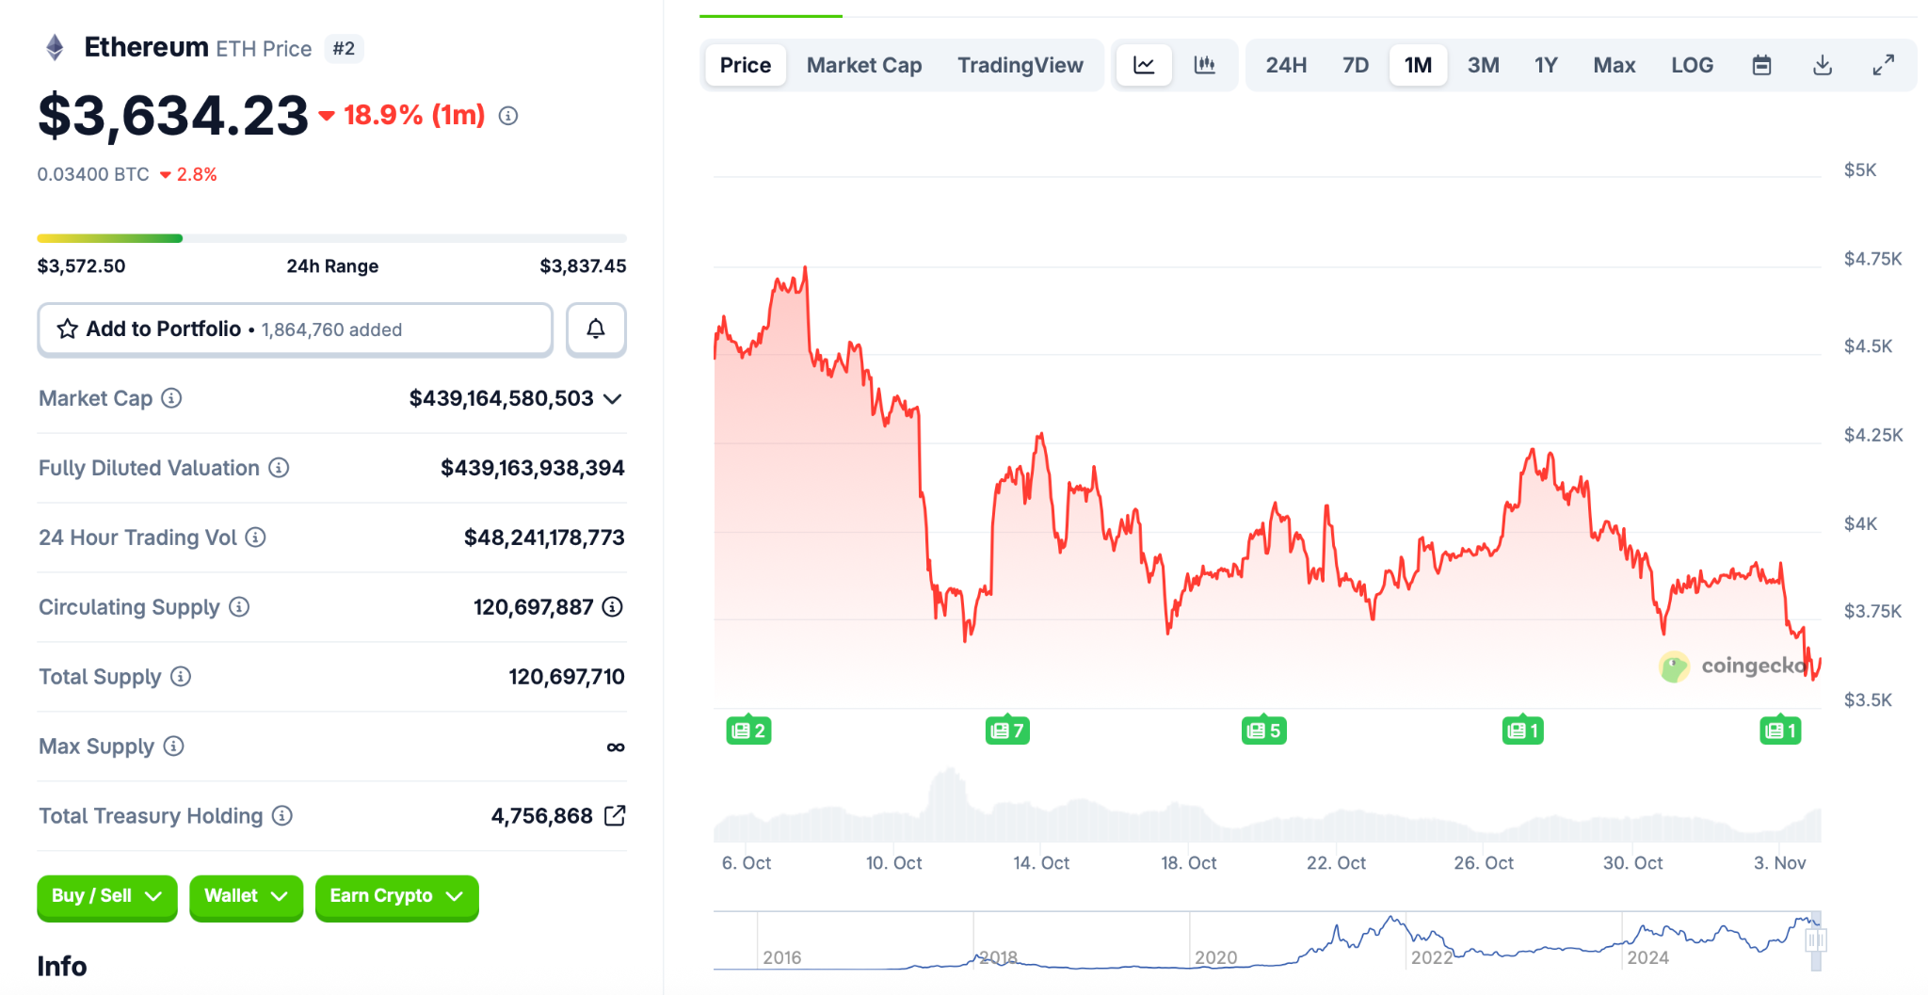This screenshot has width=1928, height=995.
Task: Expand the chart to fullscreen
Action: tap(1883, 65)
